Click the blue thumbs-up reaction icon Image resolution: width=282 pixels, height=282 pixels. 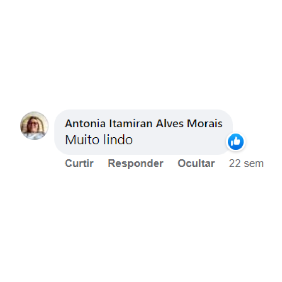[x=236, y=142]
